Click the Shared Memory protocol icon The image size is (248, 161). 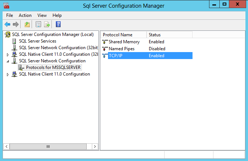pos(105,42)
